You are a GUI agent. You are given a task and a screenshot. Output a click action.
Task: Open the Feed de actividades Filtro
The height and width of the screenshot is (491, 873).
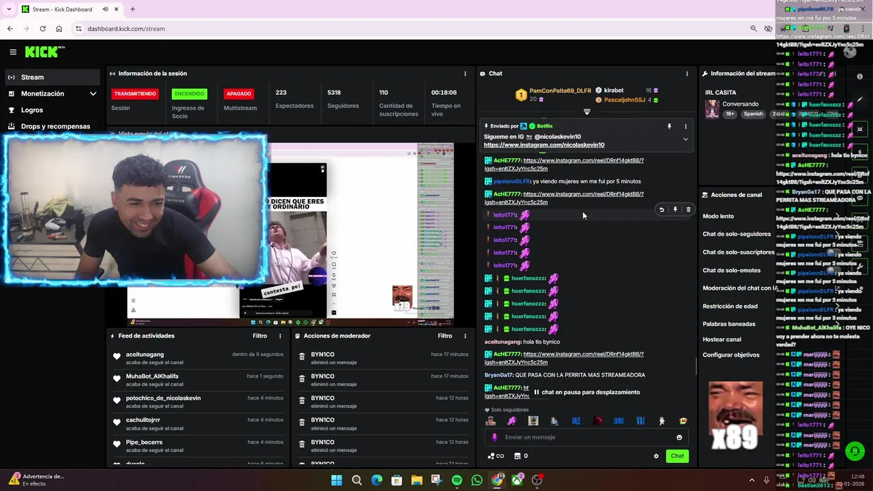(x=259, y=336)
